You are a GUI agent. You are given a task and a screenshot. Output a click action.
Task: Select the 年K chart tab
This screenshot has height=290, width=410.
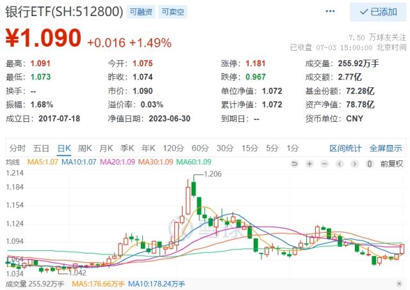148,148
